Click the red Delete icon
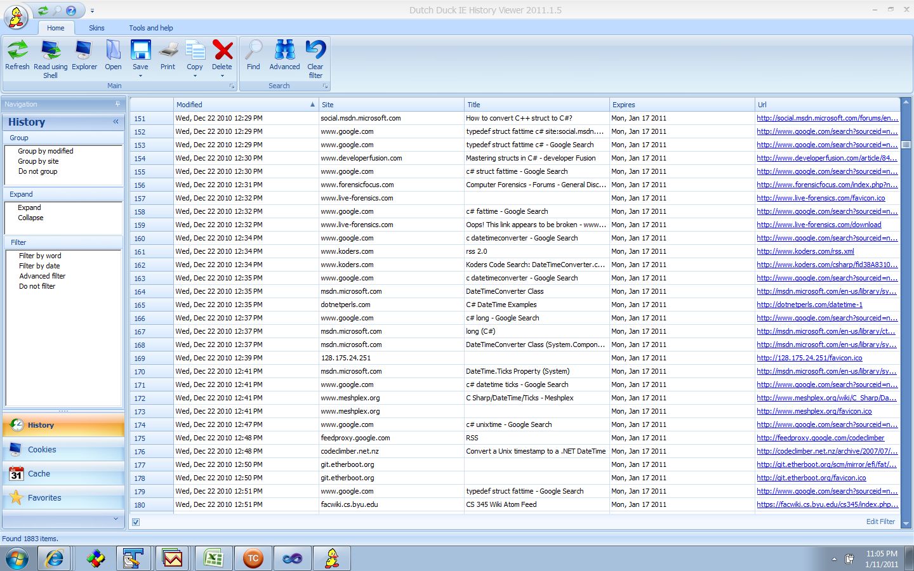914x571 pixels. point(222,50)
